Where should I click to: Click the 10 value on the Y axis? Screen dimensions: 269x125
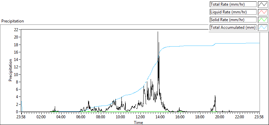pyautogui.click(x=16, y=74)
